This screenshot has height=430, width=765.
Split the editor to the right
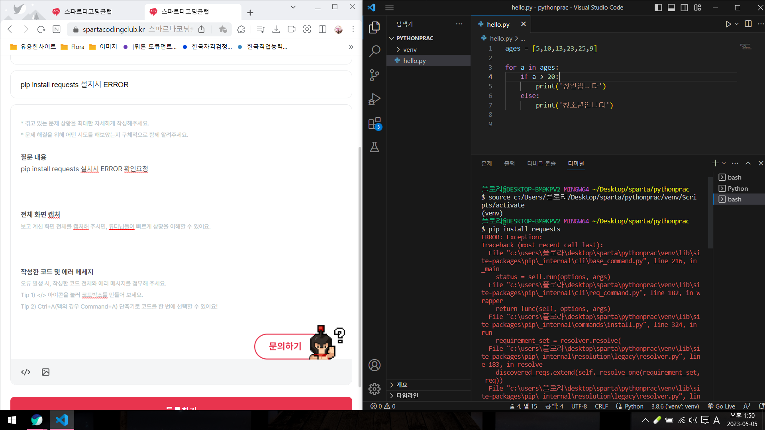point(748,24)
